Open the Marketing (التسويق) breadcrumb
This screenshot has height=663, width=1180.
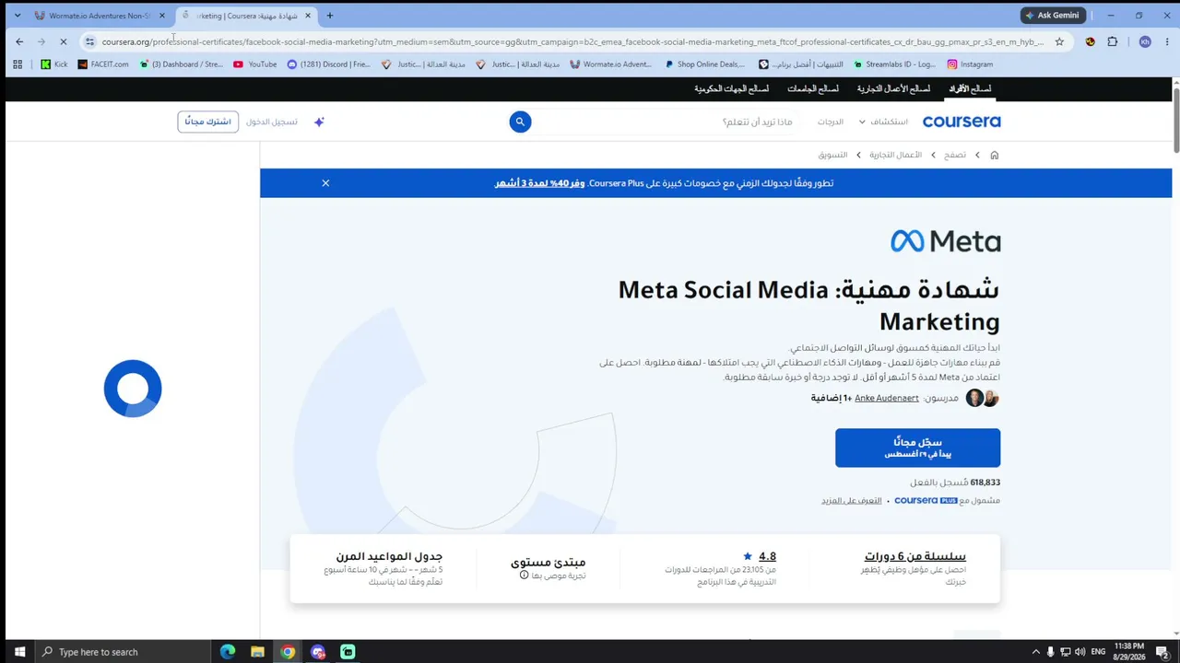click(832, 155)
